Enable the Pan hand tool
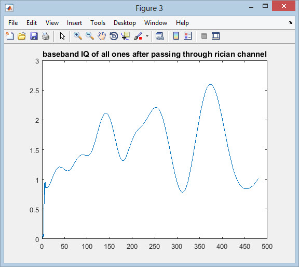Viewport: 299px width, 267px height. point(102,36)
